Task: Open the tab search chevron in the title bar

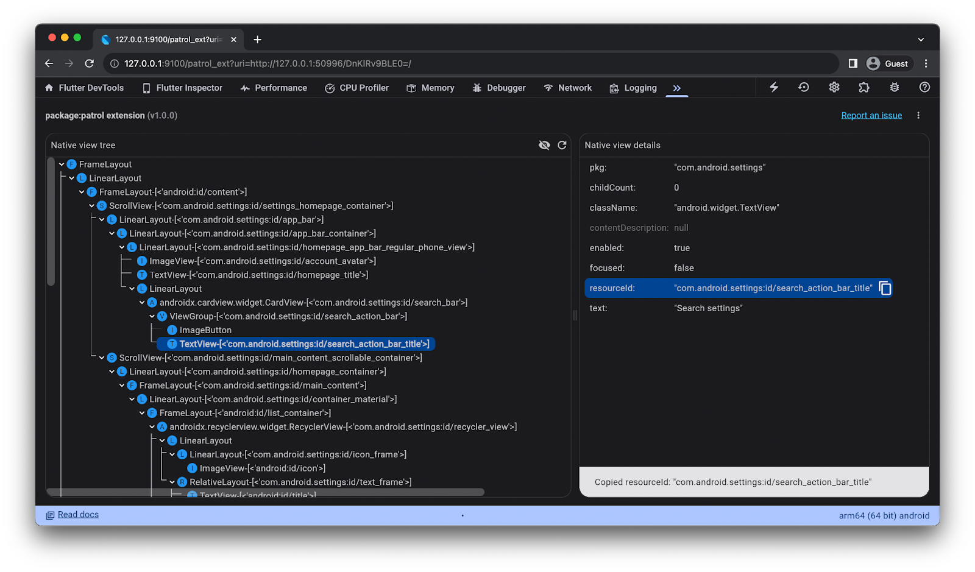Action: tap(921, 40)
